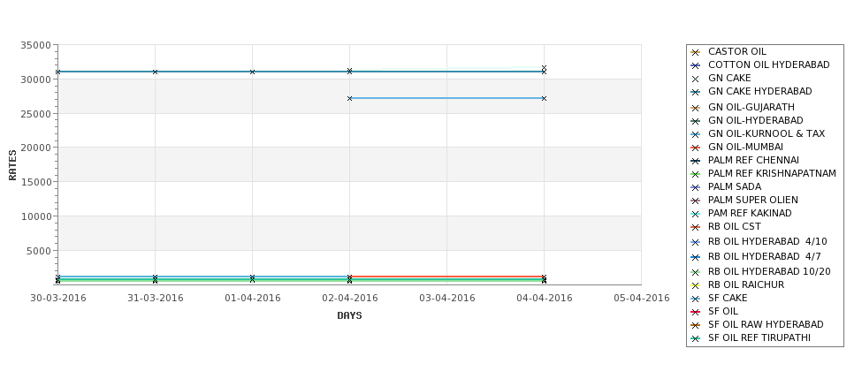Select the RB OIL HYDERABAD 4/10 legend entry

759,242
